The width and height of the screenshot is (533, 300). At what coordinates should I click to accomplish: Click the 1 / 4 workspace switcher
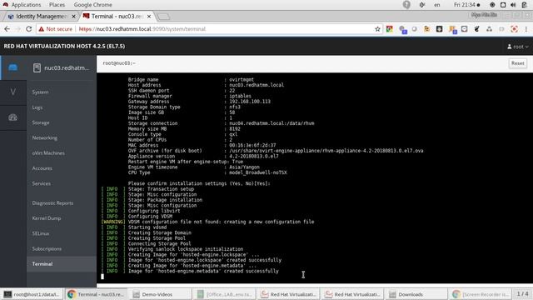tap(523, 294)
